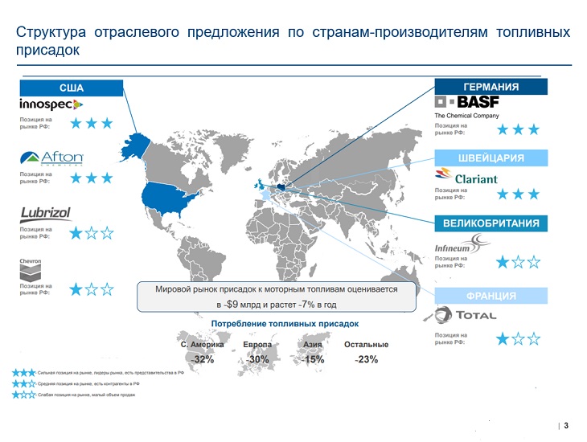Click the Infineum logo
The width and height of the screenshot is (587, 442).
[x=462, y=244]
